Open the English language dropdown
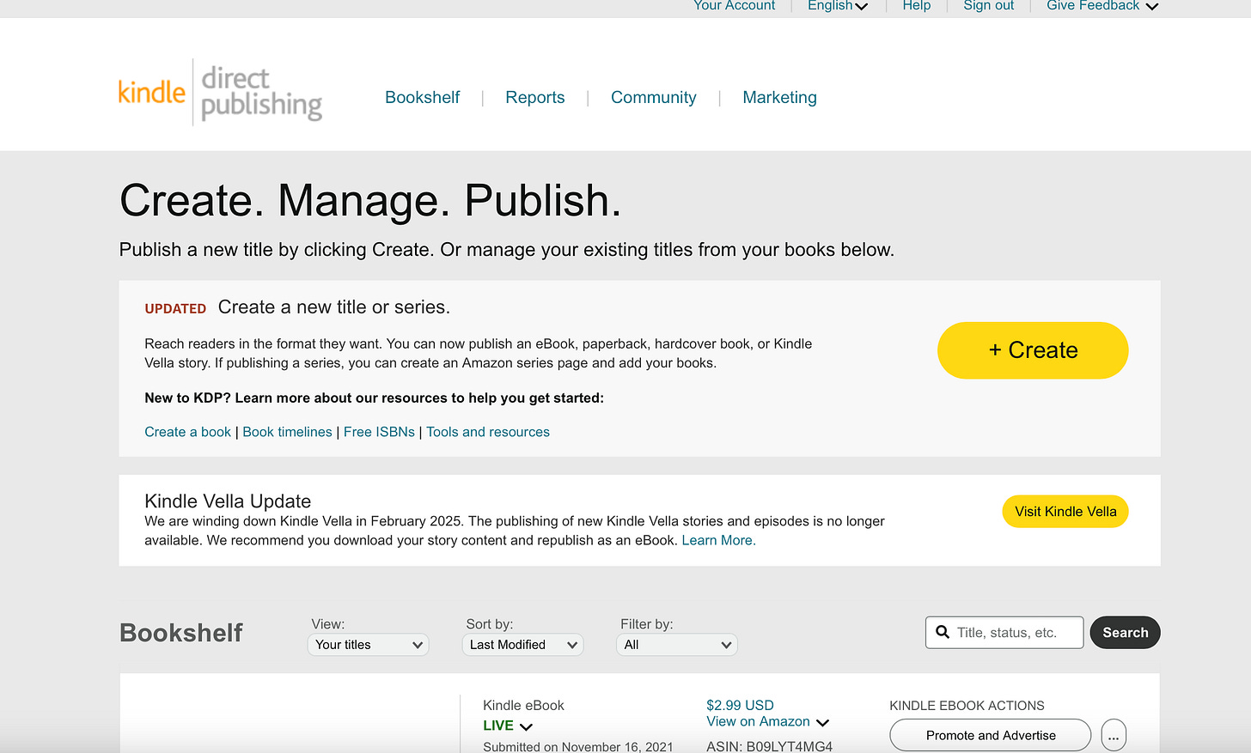The image size is (1251, 753). coord(838,6)
